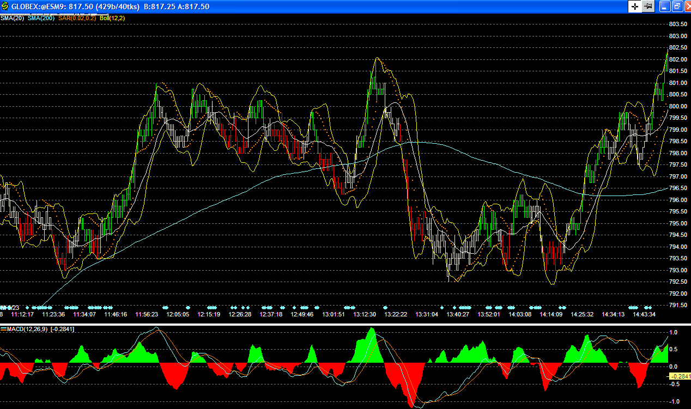
Task: Click the 793.00 price axis label
Action: 677,270
